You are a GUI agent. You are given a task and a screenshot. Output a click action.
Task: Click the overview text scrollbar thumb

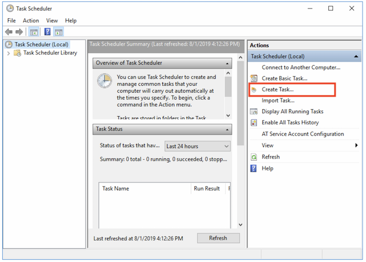click(228, 86)
